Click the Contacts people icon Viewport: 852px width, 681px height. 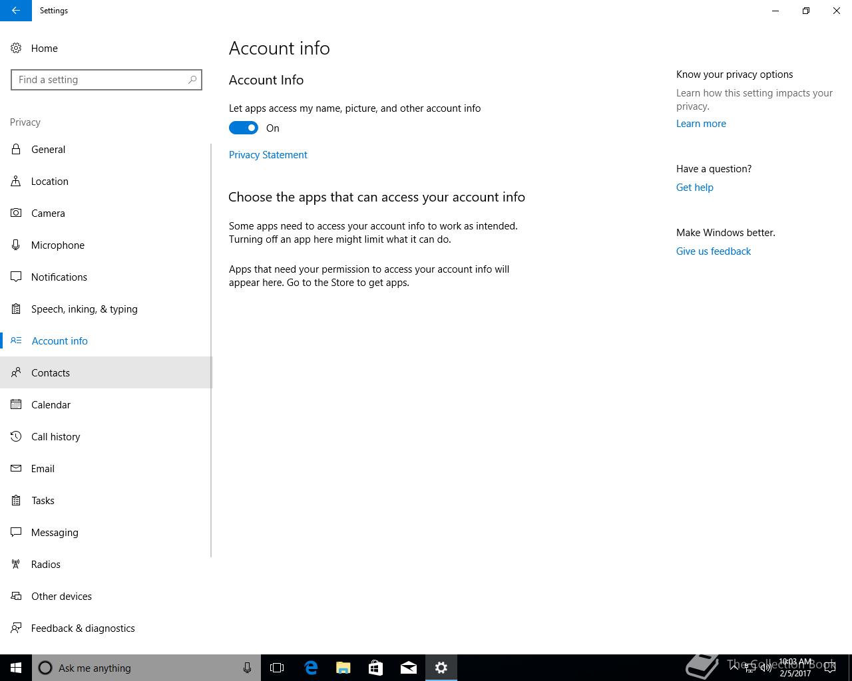click(x=16, y=372)
